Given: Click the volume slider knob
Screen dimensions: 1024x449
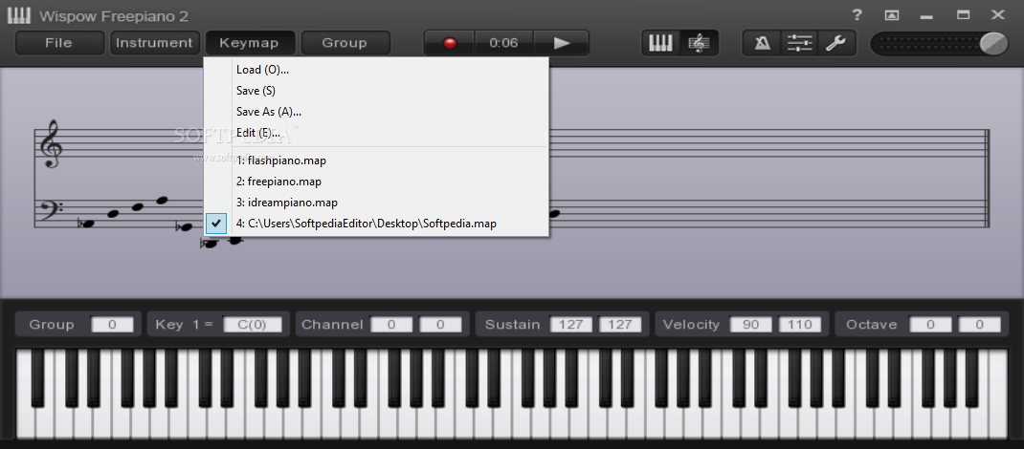Looking at the screenshot, I should [994, 44].
